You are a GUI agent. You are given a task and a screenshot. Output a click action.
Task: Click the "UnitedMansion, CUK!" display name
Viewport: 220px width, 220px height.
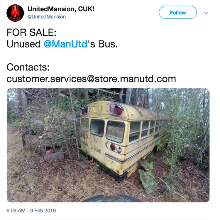[x=61, y=9]
